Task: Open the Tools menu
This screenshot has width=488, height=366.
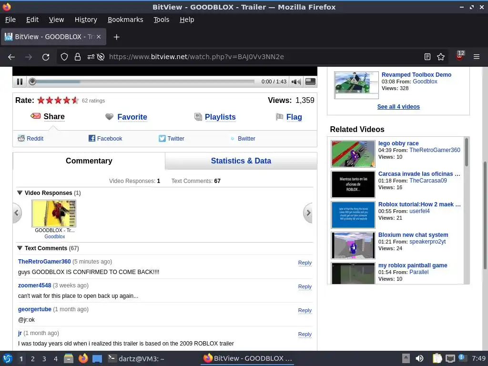Action: click(x=161, y=20)
